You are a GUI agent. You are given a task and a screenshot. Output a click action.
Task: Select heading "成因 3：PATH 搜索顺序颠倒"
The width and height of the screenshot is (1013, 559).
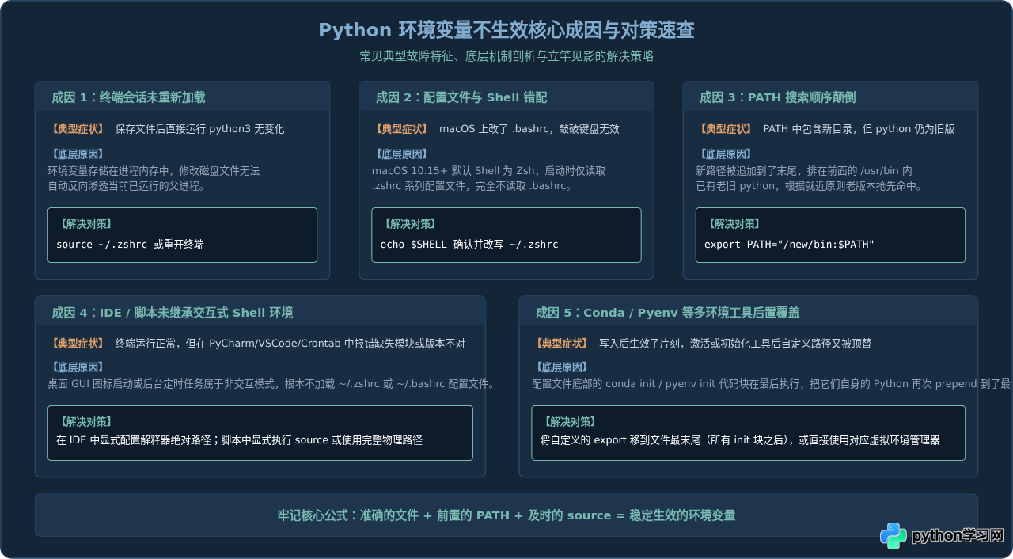tap(777, 97)
